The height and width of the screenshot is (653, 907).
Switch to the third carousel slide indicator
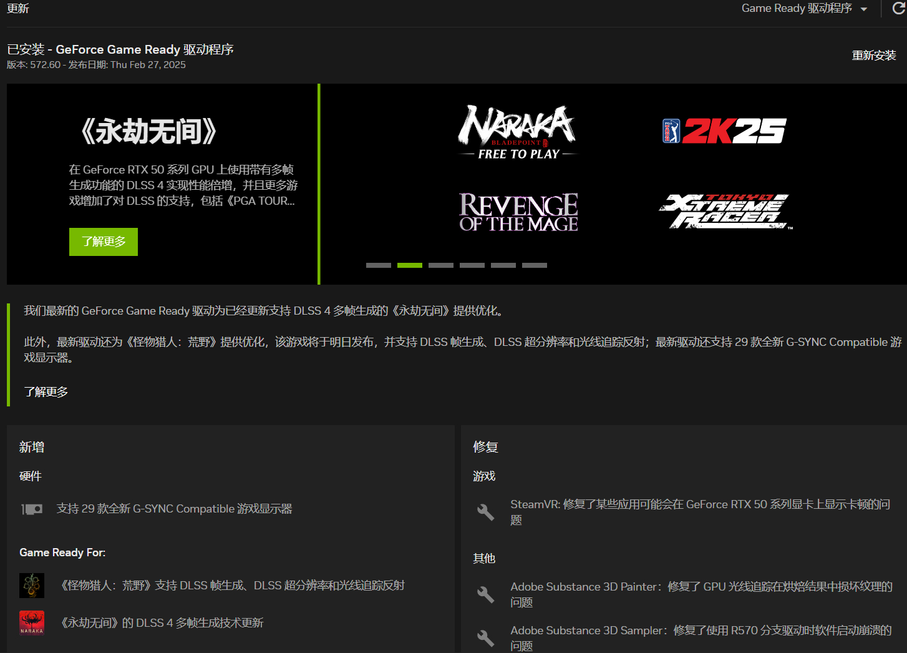[x=441, y=265]
